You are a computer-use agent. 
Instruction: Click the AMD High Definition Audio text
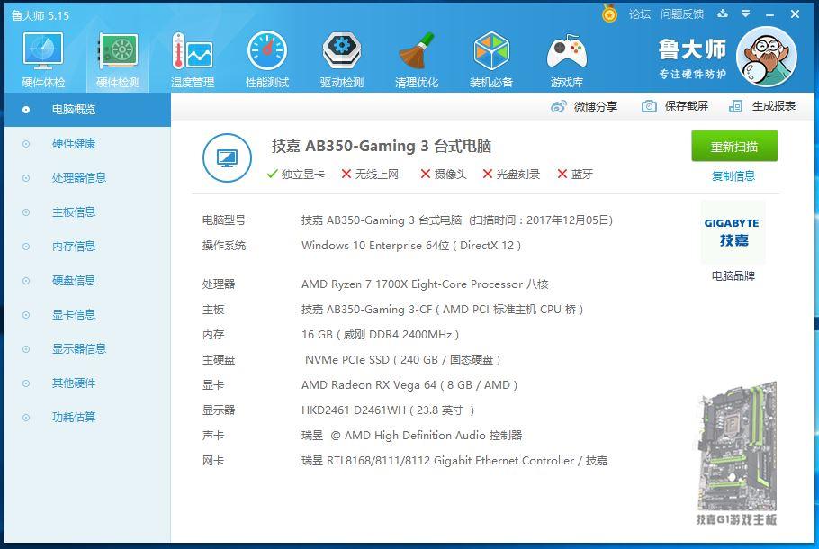tap(411, 436)
